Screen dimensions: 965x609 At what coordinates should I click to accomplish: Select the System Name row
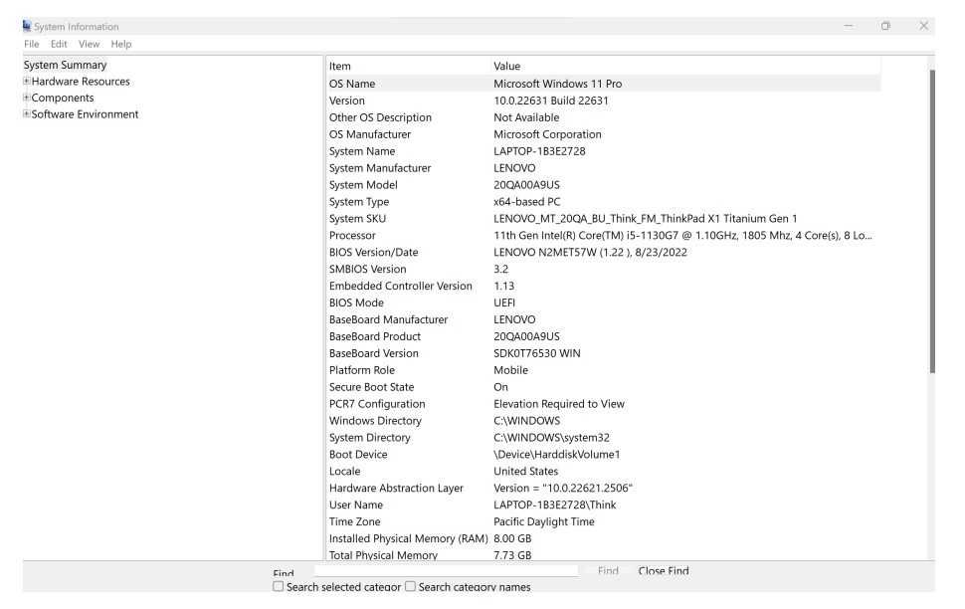(x=603, y=151)
